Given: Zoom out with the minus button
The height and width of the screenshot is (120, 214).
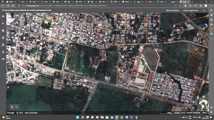Looking at the screenshot, I should pos(183,108).
